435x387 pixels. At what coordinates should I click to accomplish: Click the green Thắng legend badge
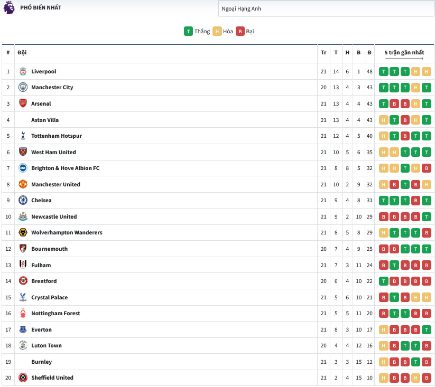[x=188, y=31]
